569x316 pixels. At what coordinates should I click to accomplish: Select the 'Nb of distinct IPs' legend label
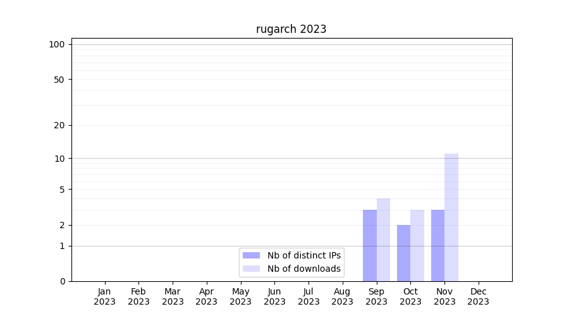point(303,255)
